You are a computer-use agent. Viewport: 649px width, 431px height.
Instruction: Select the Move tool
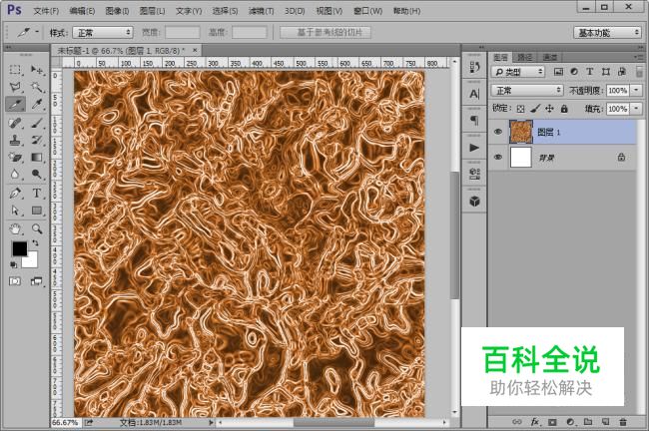[x=37, y=70]
